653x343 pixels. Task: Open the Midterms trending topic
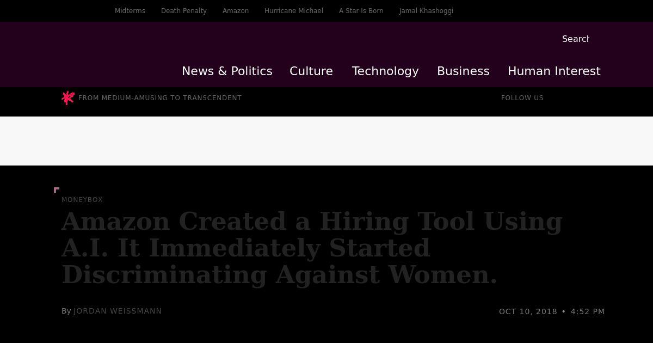click(x=130, y=11)
